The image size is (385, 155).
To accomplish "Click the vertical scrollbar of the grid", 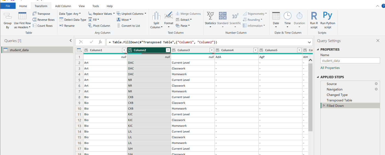I will pos(310,97).
